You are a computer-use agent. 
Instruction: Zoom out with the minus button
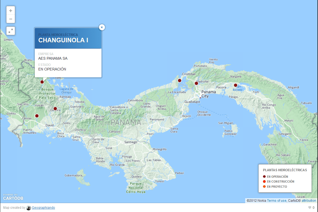[x=11, y=19]
